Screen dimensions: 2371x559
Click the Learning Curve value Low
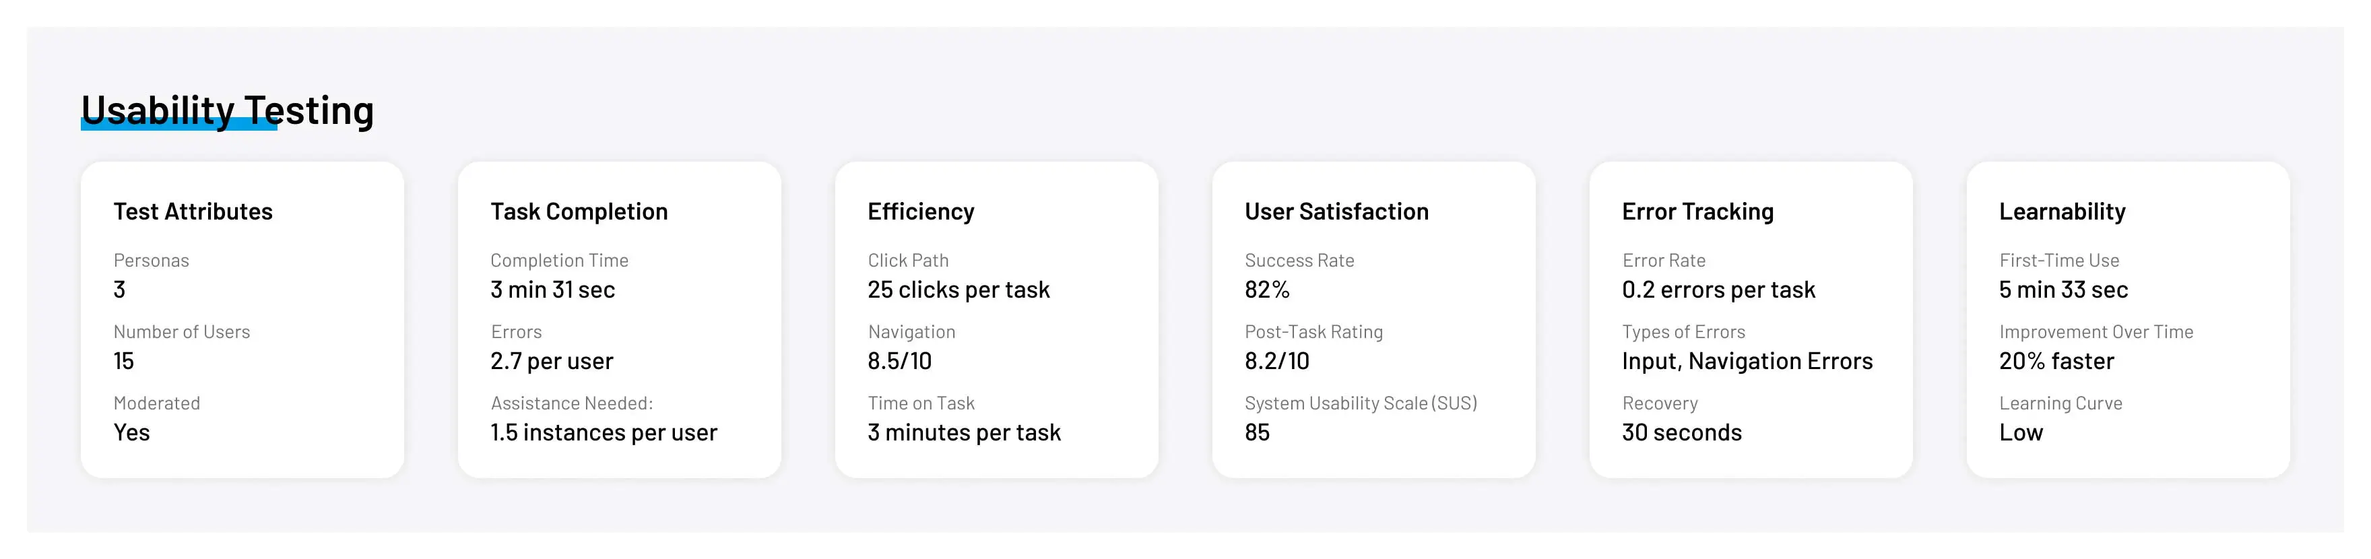pos(2020,433)
